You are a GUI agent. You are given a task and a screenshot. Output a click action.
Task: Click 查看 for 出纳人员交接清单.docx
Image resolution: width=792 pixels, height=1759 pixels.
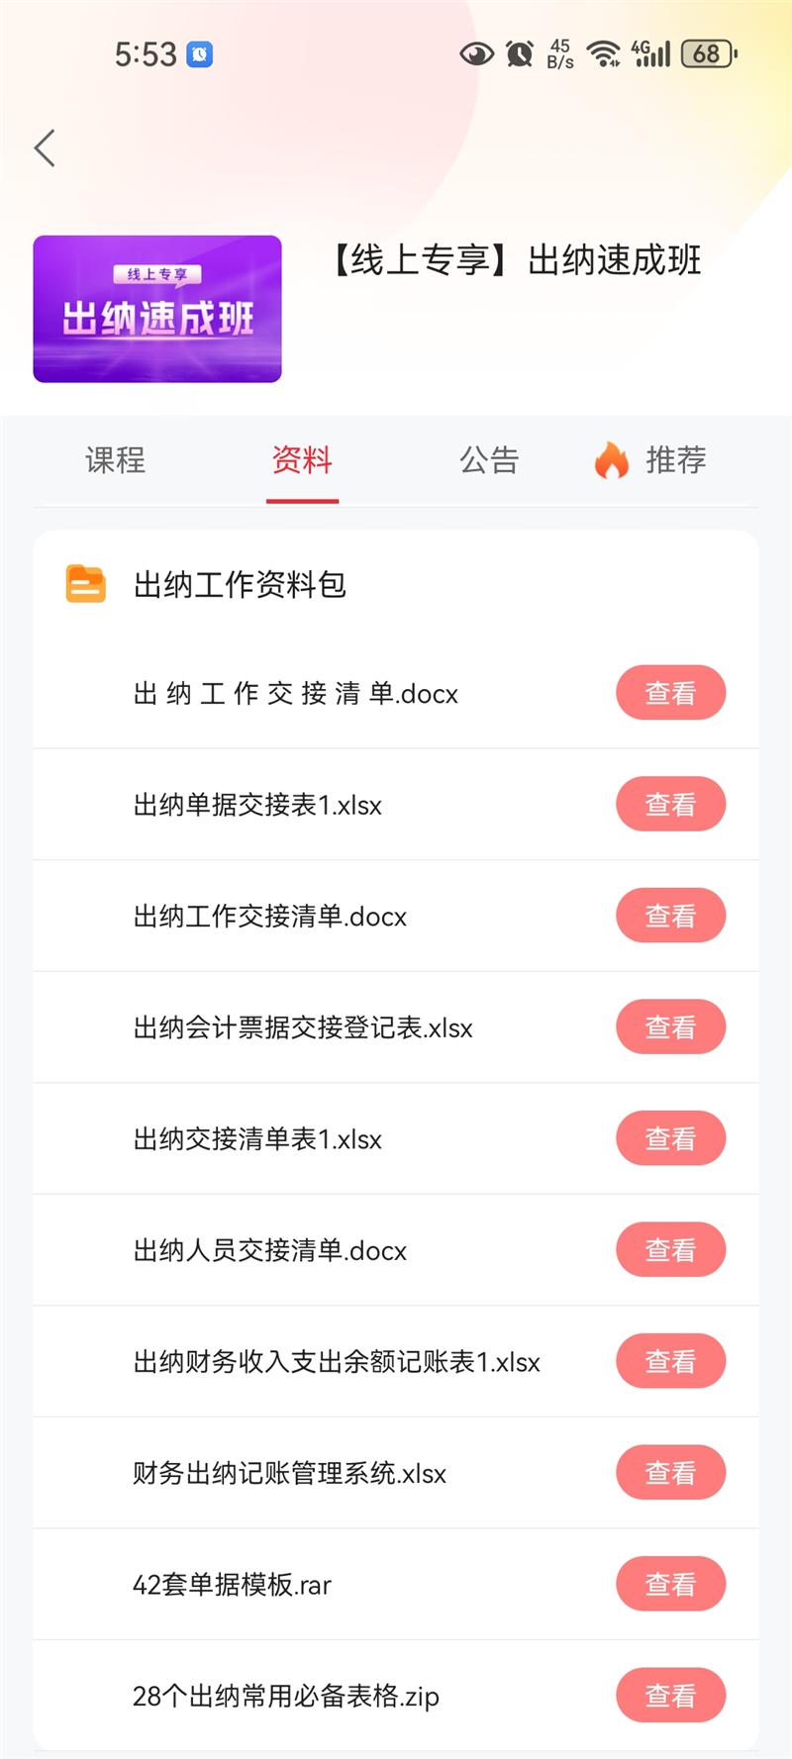[670, 1250]
